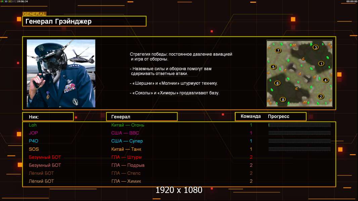Click general 'ГЛА — Штурм'
Image resolution: width=358 pixels, height=201 pixels.
click(x=126, y=157)
